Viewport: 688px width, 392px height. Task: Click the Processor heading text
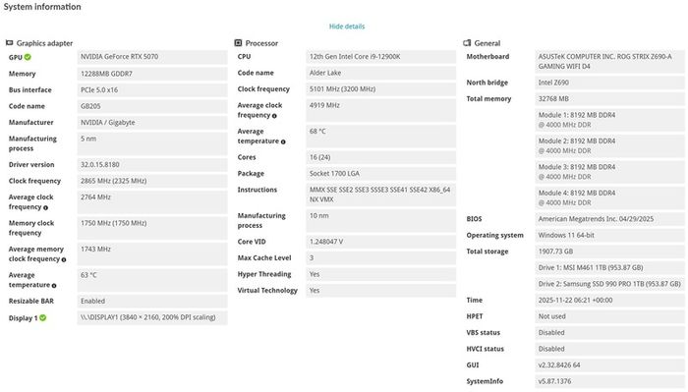(261, 43)
